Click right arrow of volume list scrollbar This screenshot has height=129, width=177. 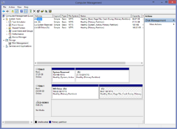[x=142, y=63]
